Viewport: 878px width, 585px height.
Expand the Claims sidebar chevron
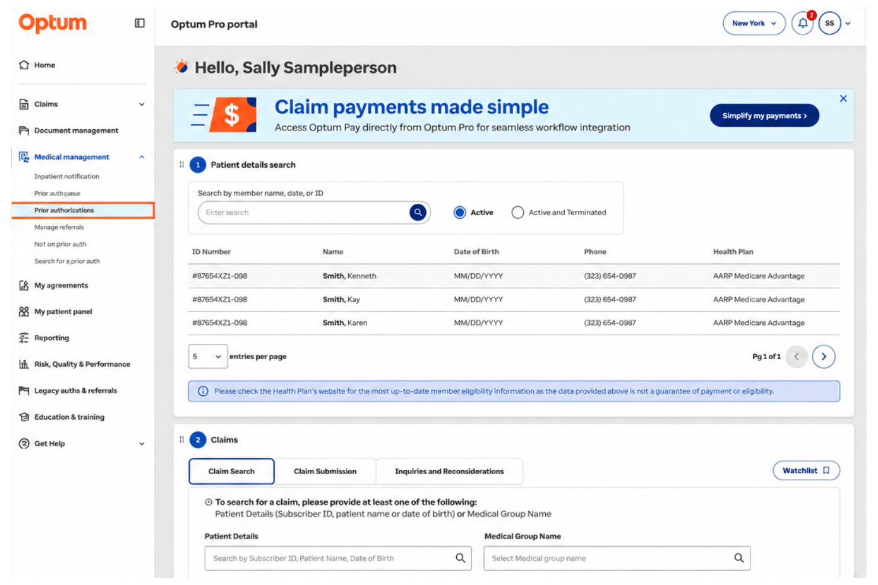(x=142, y=104)
